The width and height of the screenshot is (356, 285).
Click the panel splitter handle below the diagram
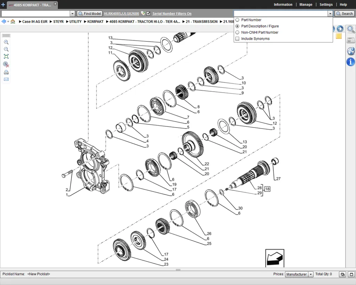(178, 270)
